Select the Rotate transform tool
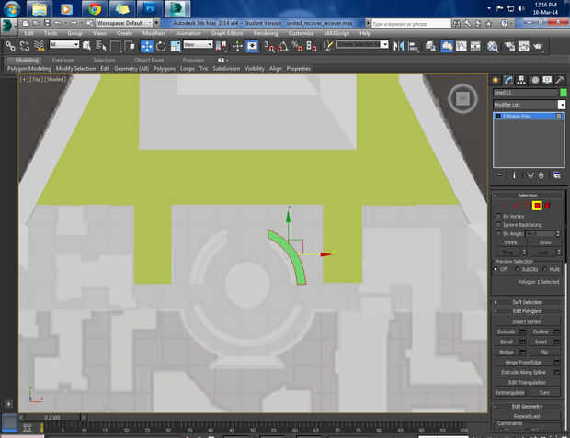Image resolution: width=570 pixels, height=438 pixels. 161,46
